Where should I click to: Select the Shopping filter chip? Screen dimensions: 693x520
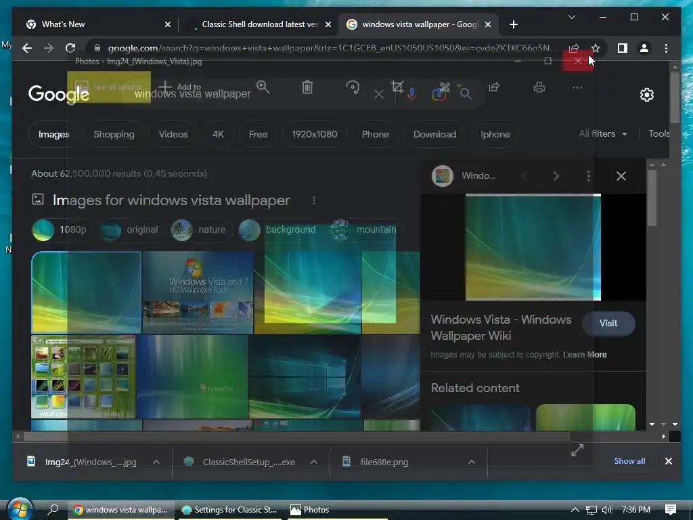[x=114, y=134]
